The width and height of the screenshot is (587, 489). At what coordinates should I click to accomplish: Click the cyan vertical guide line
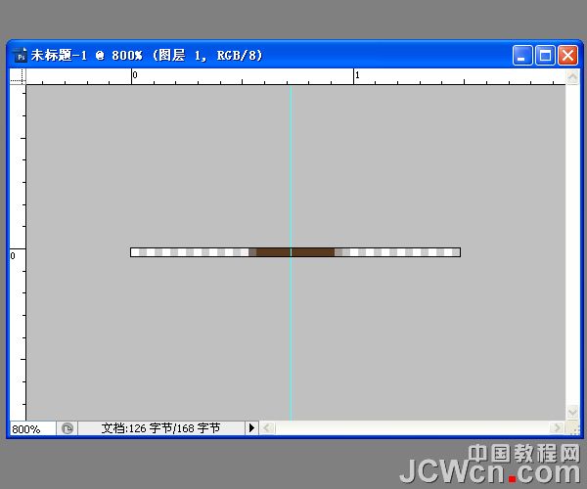click(x=291, y=168)
